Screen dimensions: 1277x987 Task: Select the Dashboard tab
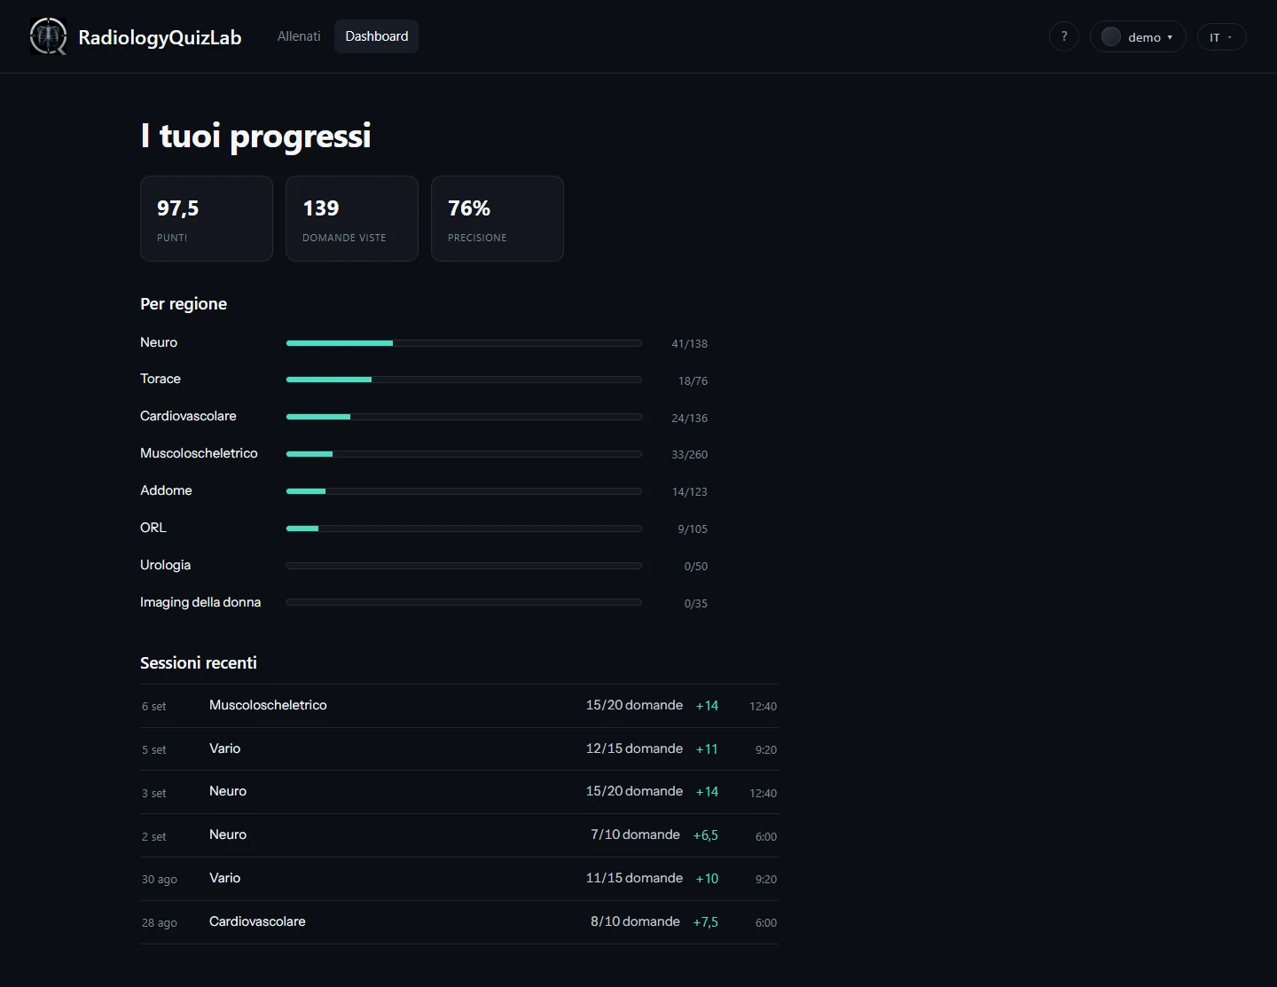click(377, 36)
